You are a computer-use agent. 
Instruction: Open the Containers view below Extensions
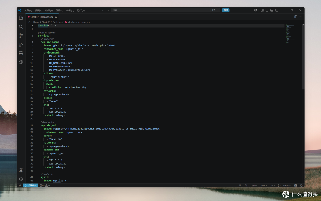point(21,62)
